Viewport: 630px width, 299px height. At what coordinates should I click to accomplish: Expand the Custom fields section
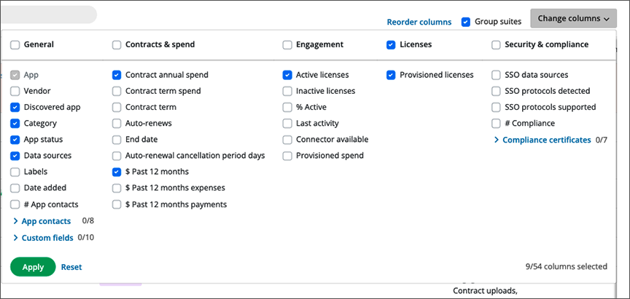[x=47, y=237]
